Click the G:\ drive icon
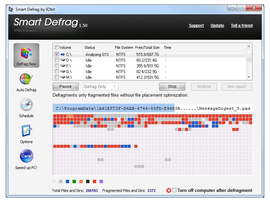The height and width of the screenshot is (202, 270). 63,71
